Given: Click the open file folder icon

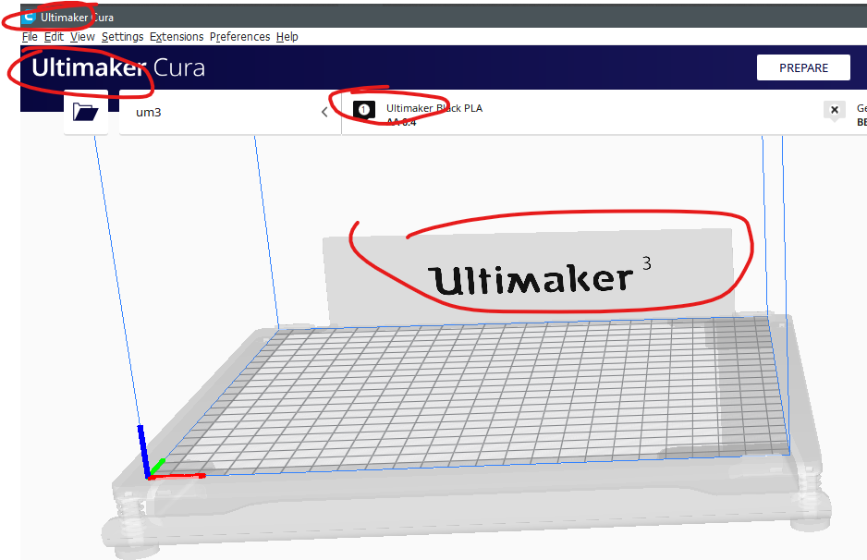Looking at the screenshot, I should pyautogui.click(x=86, y=112).
